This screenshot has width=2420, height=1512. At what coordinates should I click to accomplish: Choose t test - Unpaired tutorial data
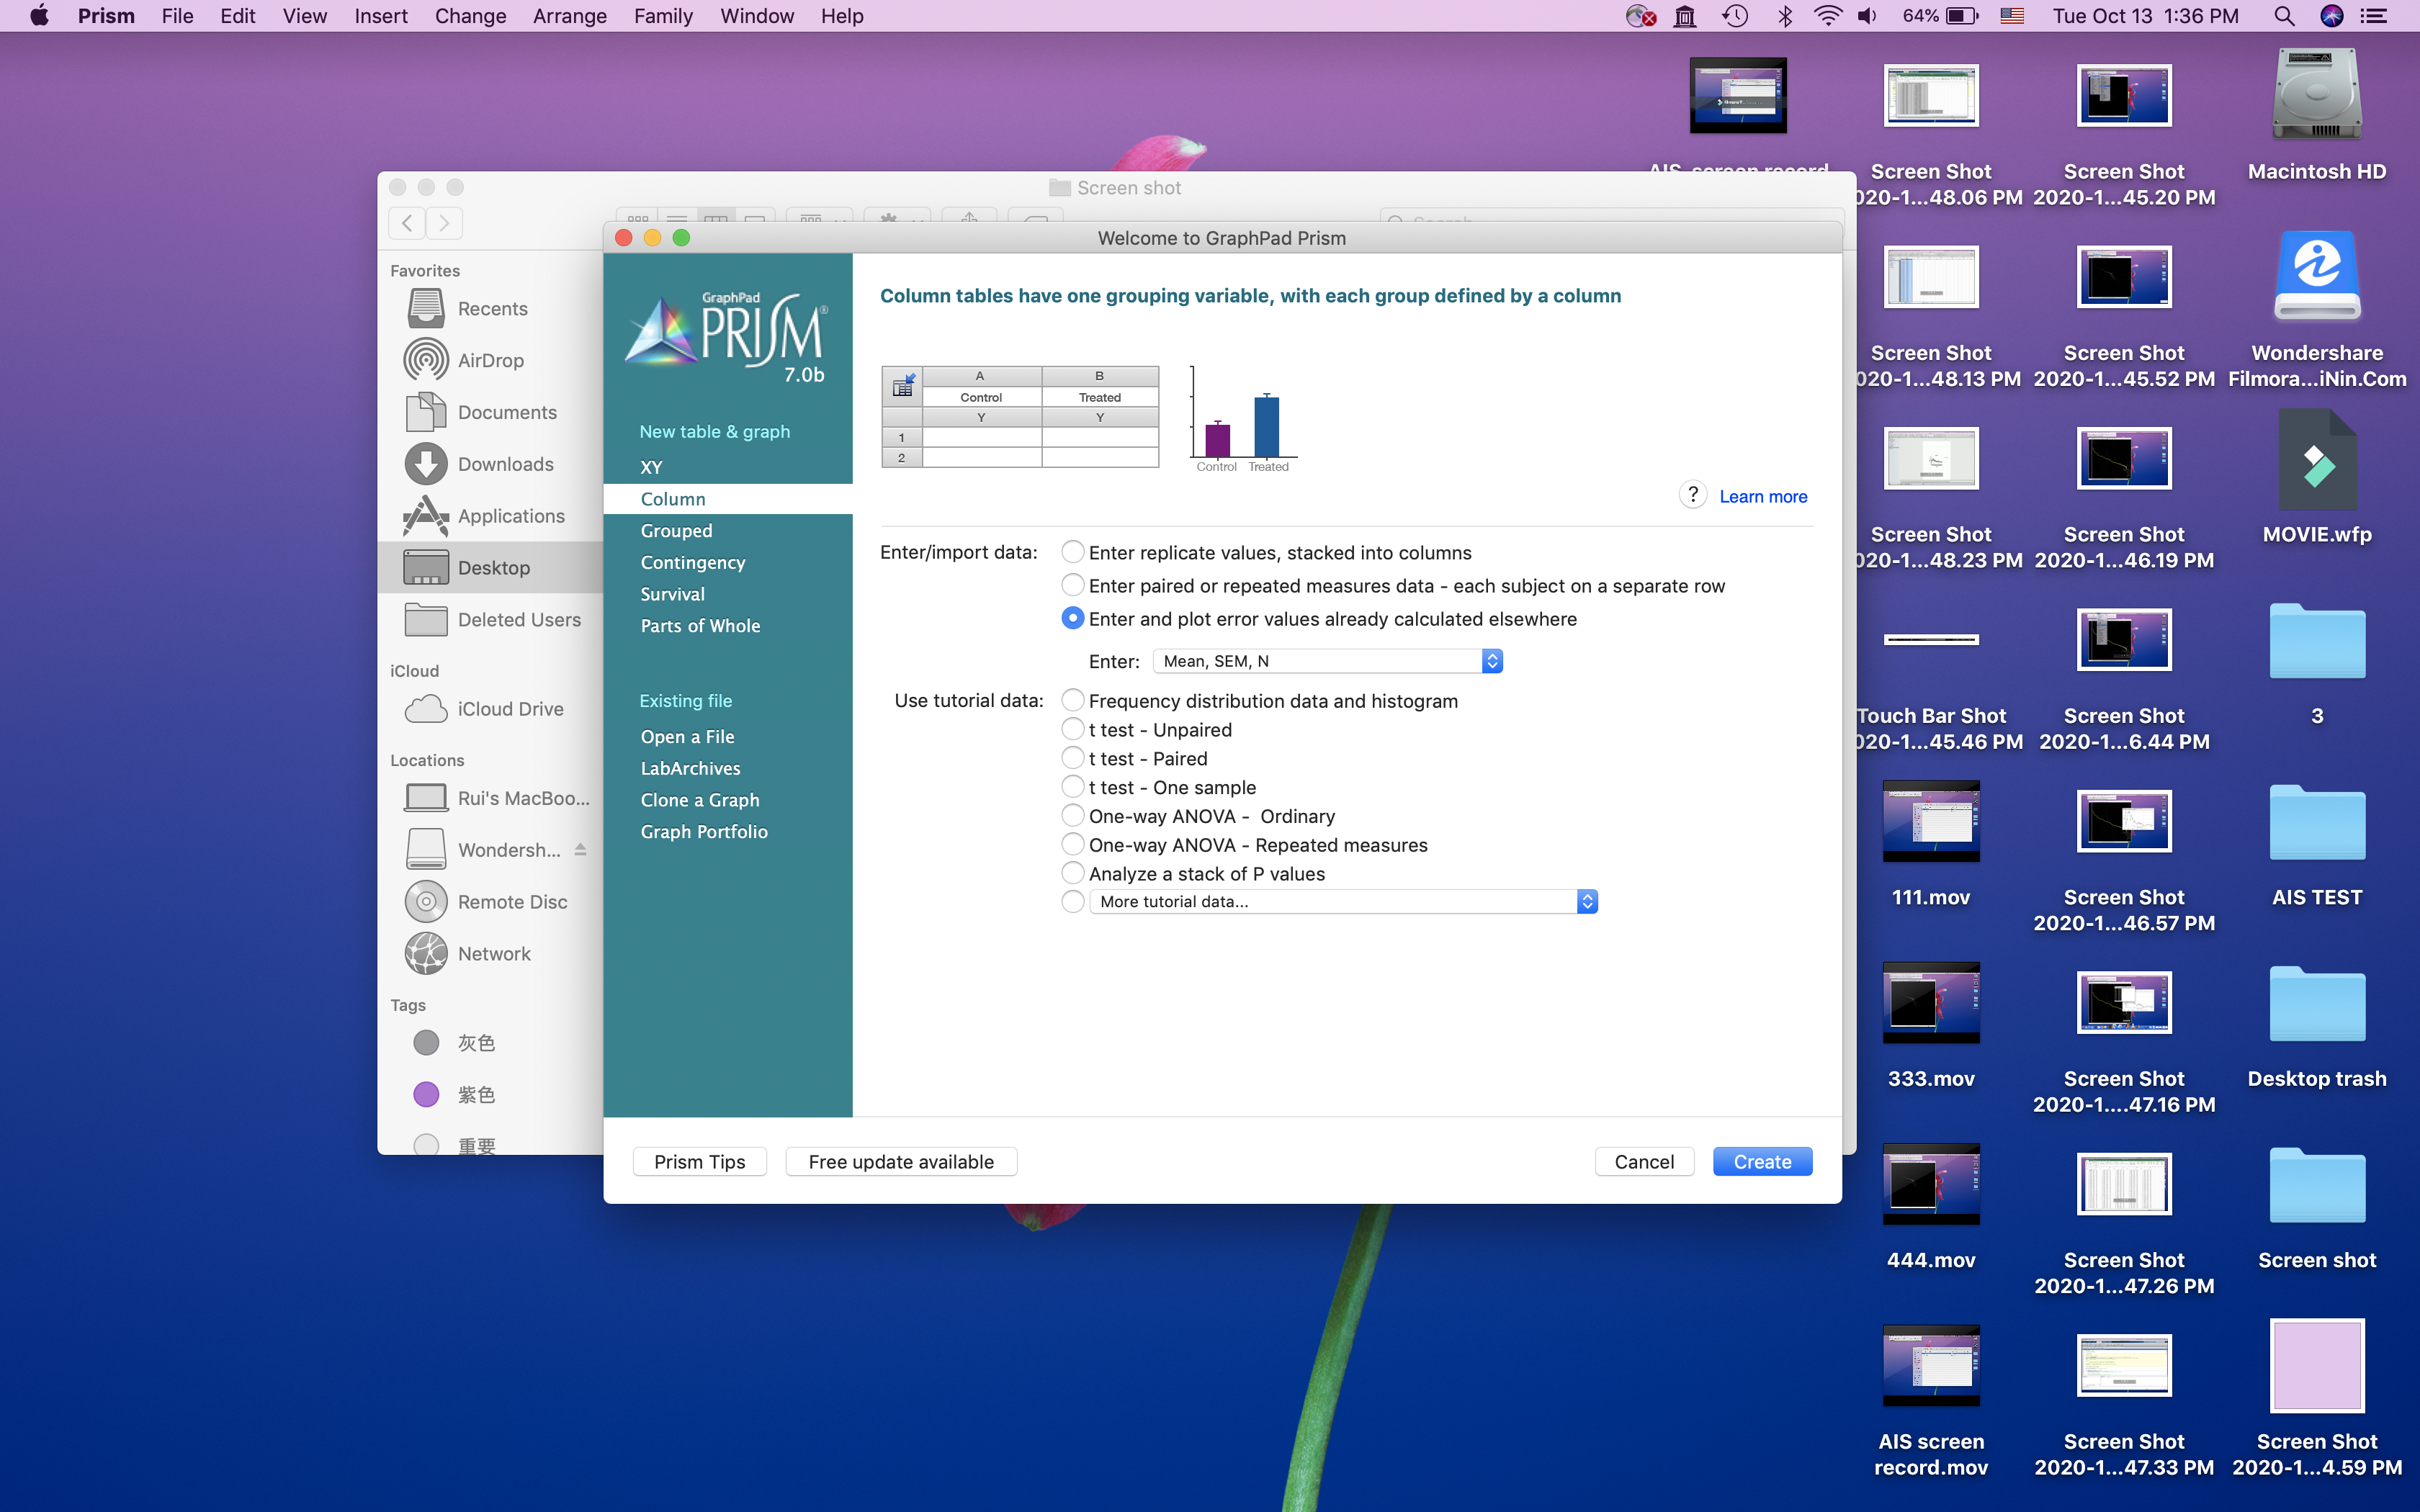tap(1073, 729)
